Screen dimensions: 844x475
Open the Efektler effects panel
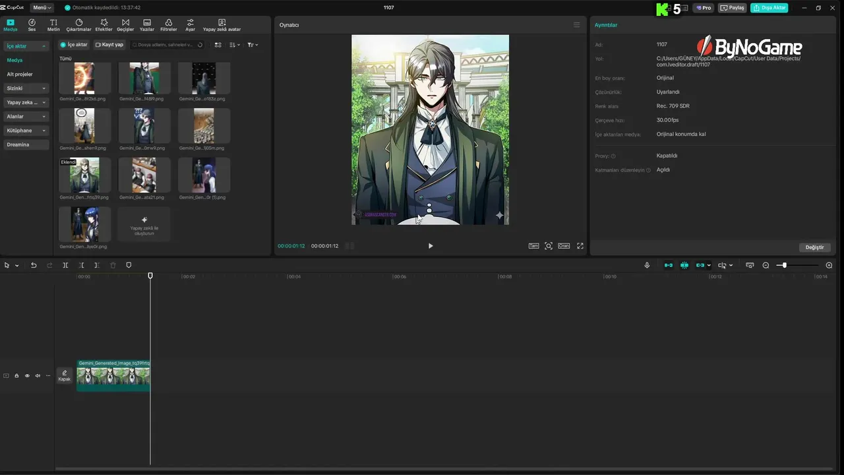(104, 25)
